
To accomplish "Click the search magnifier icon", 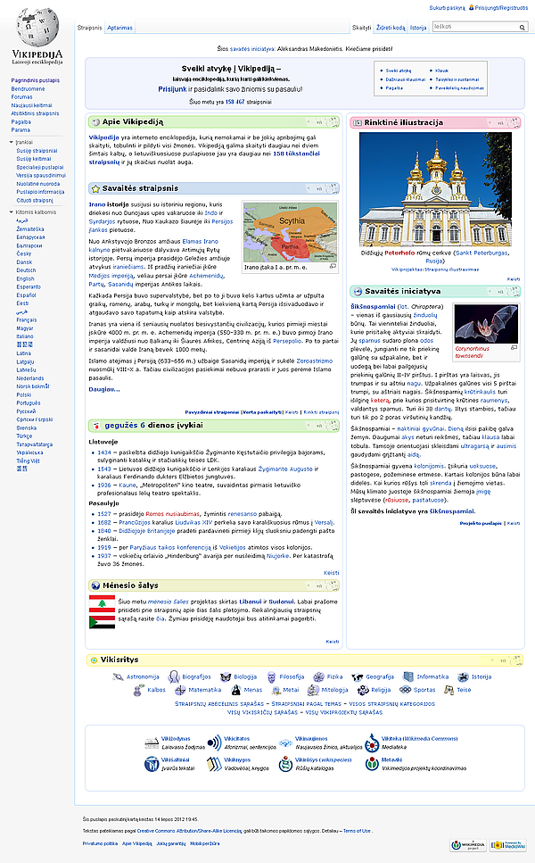I will tap(522, 27).
